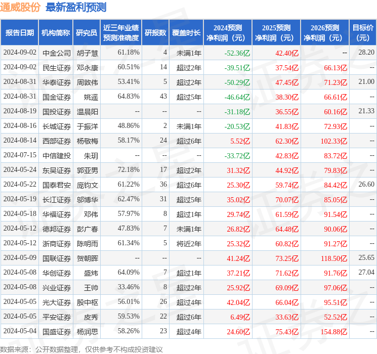The width and height of the screenshot is (377, 354).
Task: Click analyst name 陈明雨
Action: [x=87, y=243]
